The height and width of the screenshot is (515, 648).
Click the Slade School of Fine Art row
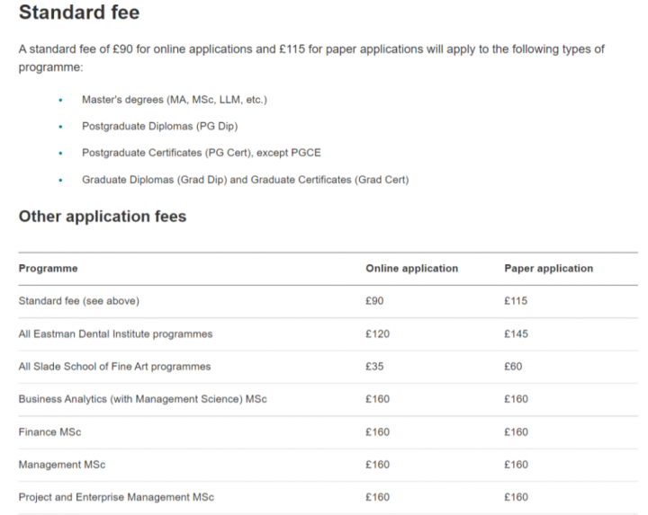coord(114,367)
